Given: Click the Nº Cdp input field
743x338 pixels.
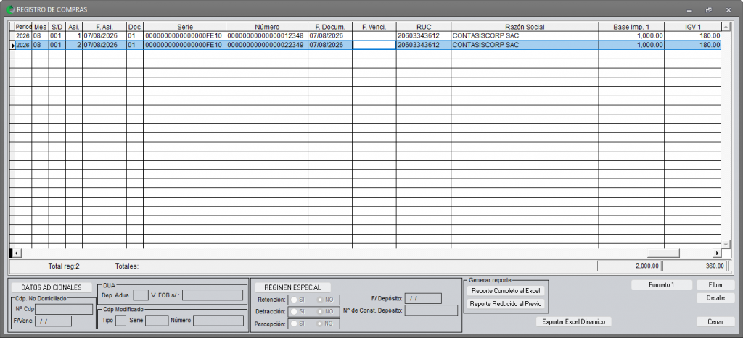Looking at the screenshot, I should pyautogui.click(x=64, y=310).
